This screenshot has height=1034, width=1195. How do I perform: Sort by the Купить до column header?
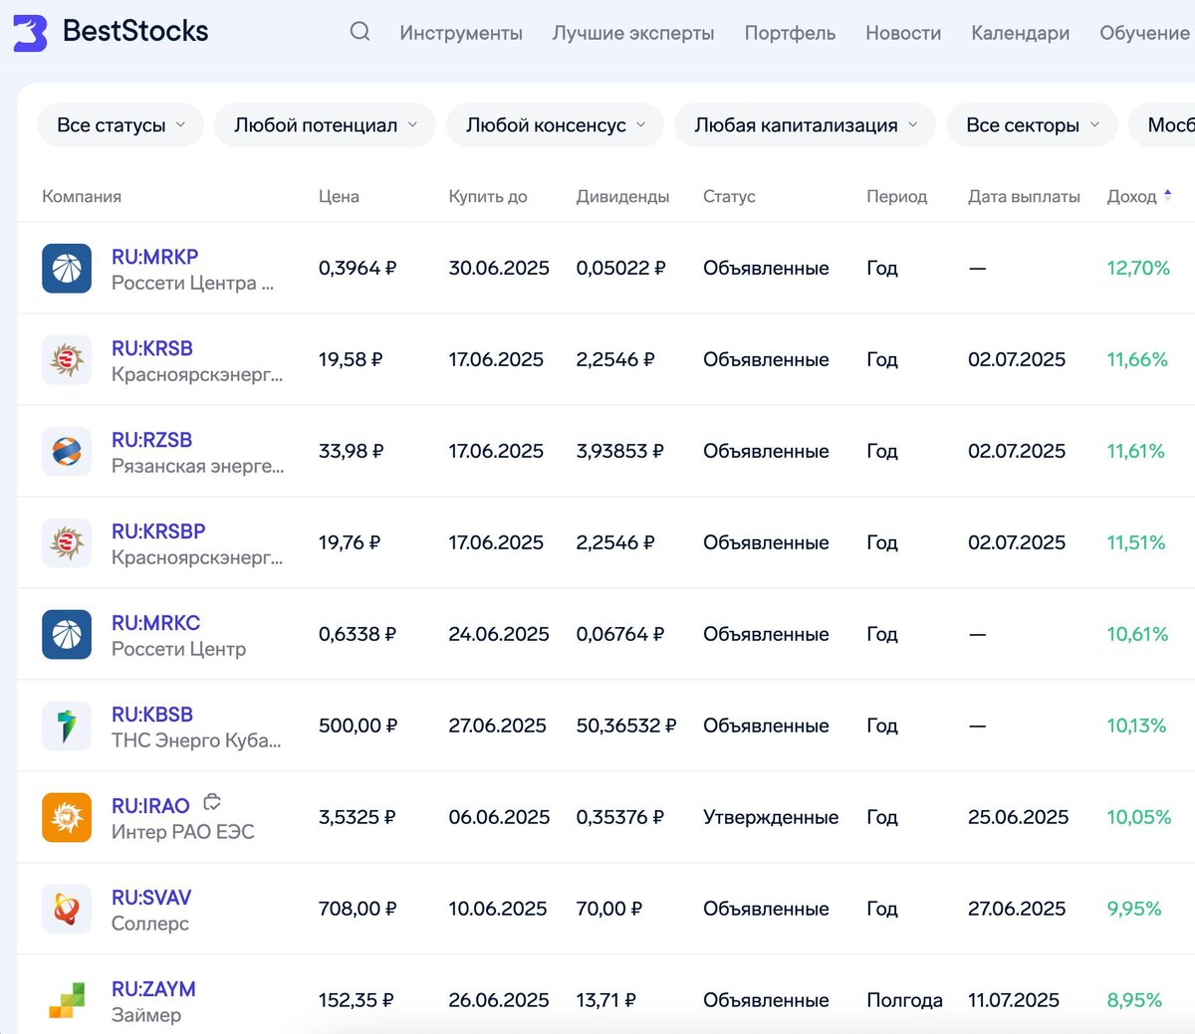(x=488, y=197)
